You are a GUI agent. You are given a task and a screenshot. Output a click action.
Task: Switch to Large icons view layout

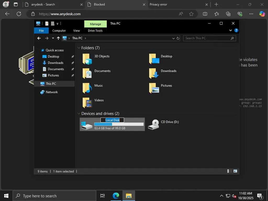point(235,171)
